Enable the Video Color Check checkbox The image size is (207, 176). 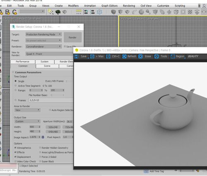[x=15, y=161]
